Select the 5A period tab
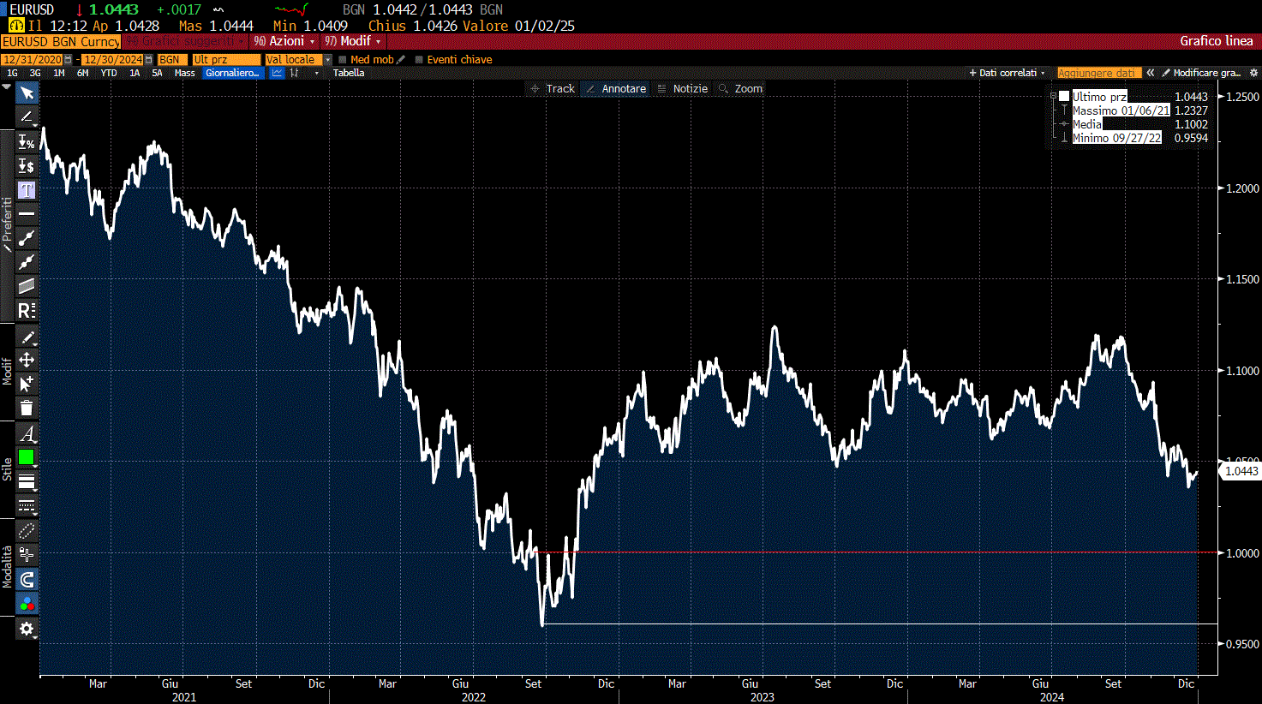 click(x=157, y=73)
